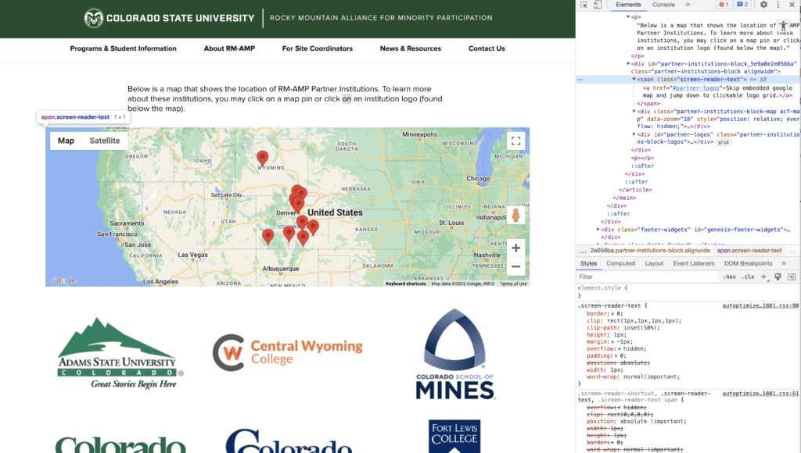The height and width of the screenshot is (453, 801).
Task: Switch map to Satellite view
Action: 105,141
